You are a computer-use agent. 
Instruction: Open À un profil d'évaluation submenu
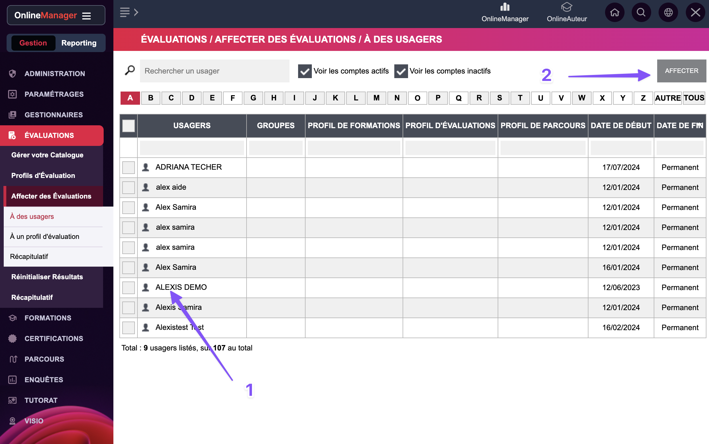click(44, 236)
